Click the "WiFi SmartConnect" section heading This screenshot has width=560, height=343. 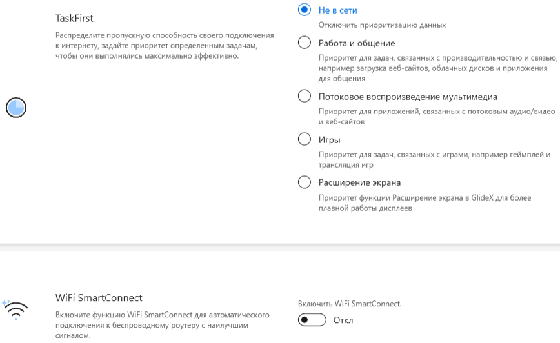point(99,298)
